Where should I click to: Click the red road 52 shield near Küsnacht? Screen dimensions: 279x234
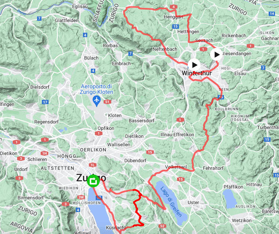pyautogui.click(x=162, y=226)
